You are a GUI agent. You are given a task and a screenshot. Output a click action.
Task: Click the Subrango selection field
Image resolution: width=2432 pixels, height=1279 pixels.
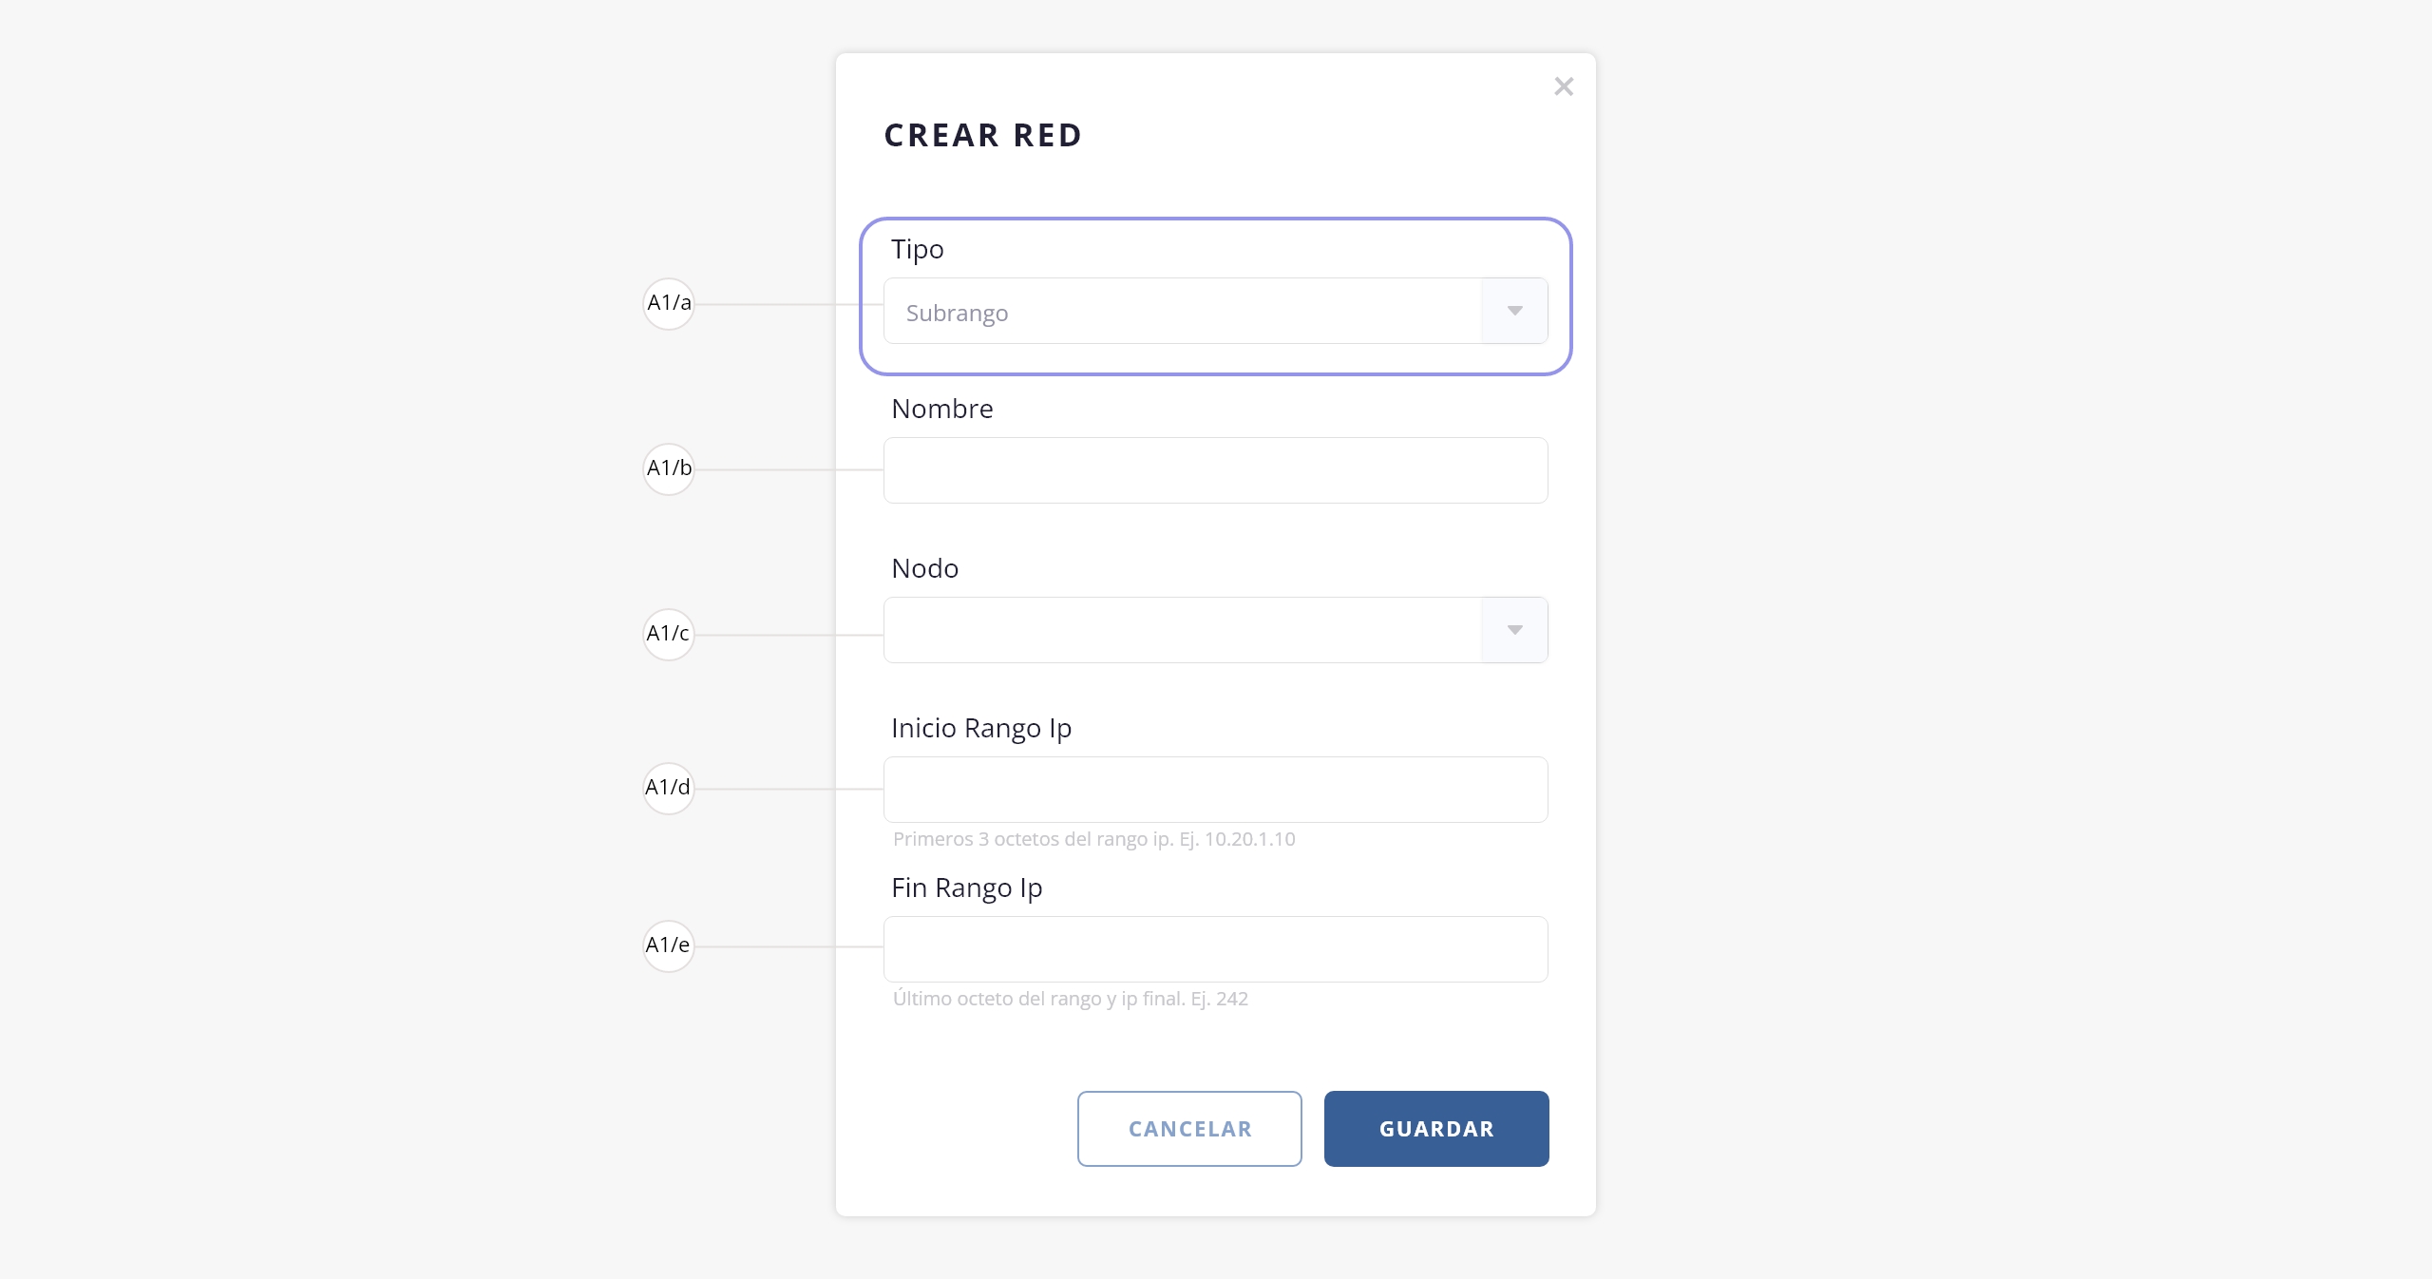click(x=1182, y=312)
